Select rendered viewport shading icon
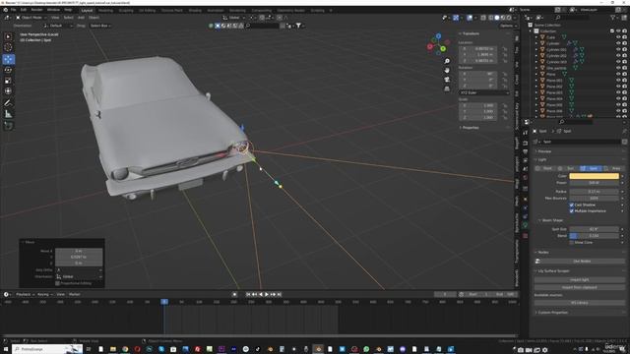Screen dimensions: 630x354 coord(509,18)
